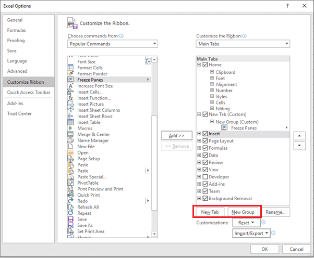
Task: Enable the Developer tab checkbox
Action: coord(205,177)
